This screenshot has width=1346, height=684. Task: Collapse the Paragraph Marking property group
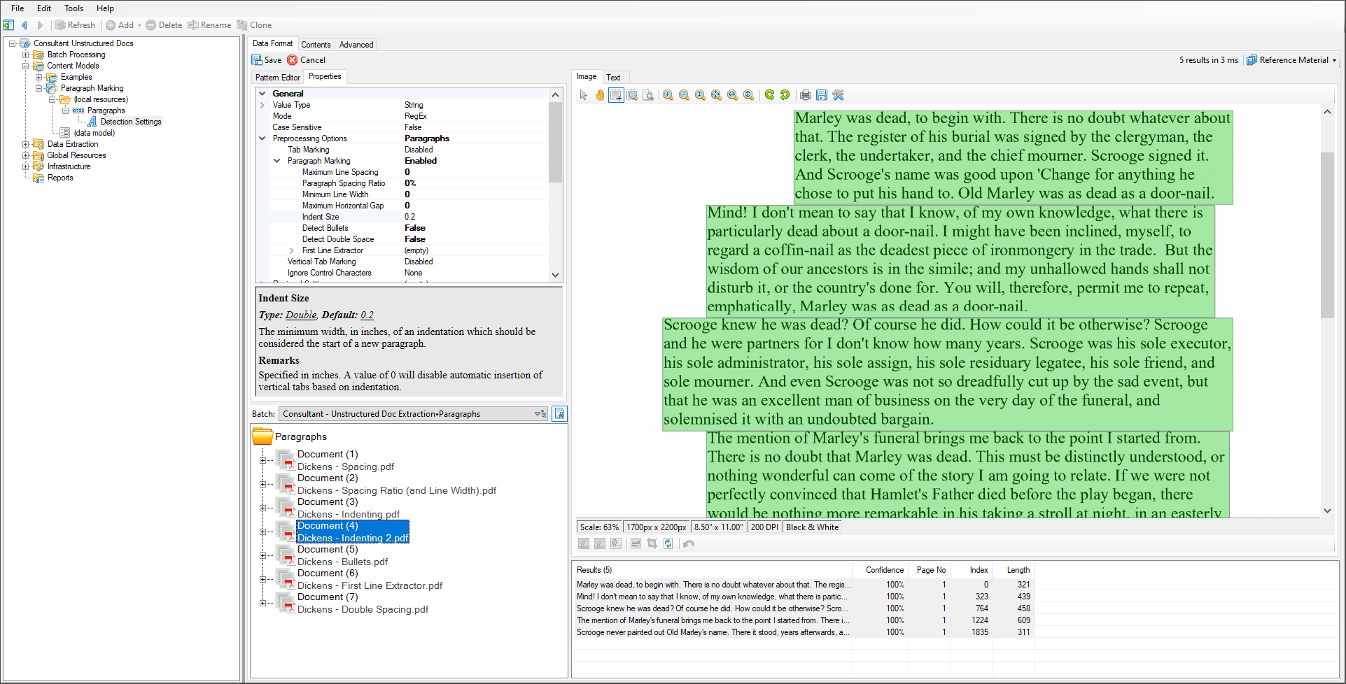(x=276, y=161)
